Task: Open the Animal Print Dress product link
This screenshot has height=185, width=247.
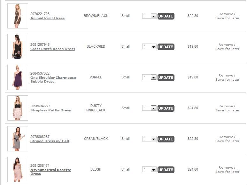Action: [47, 18]
